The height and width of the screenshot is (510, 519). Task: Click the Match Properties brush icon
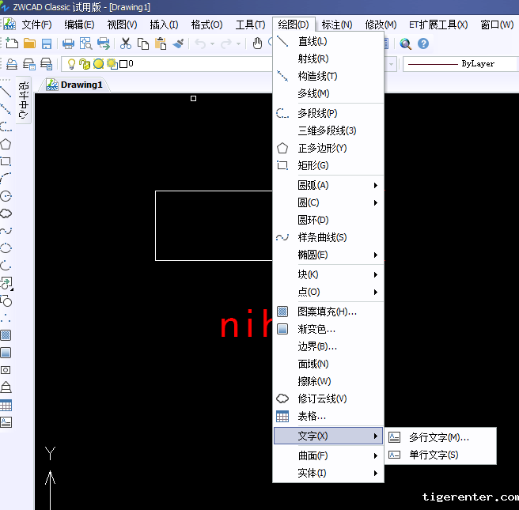pos(178,43)
